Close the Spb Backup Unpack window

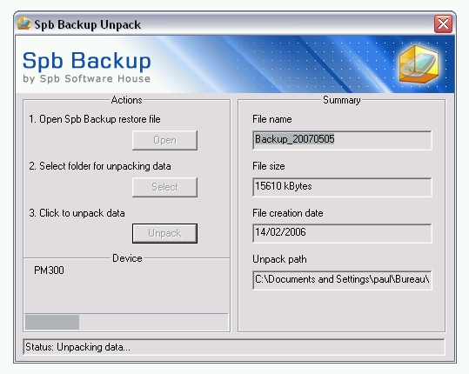tap(443, 23)
